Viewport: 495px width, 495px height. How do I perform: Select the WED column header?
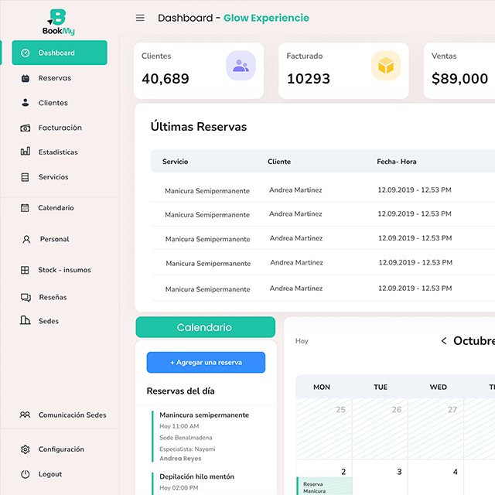click(x=439, y=387)
